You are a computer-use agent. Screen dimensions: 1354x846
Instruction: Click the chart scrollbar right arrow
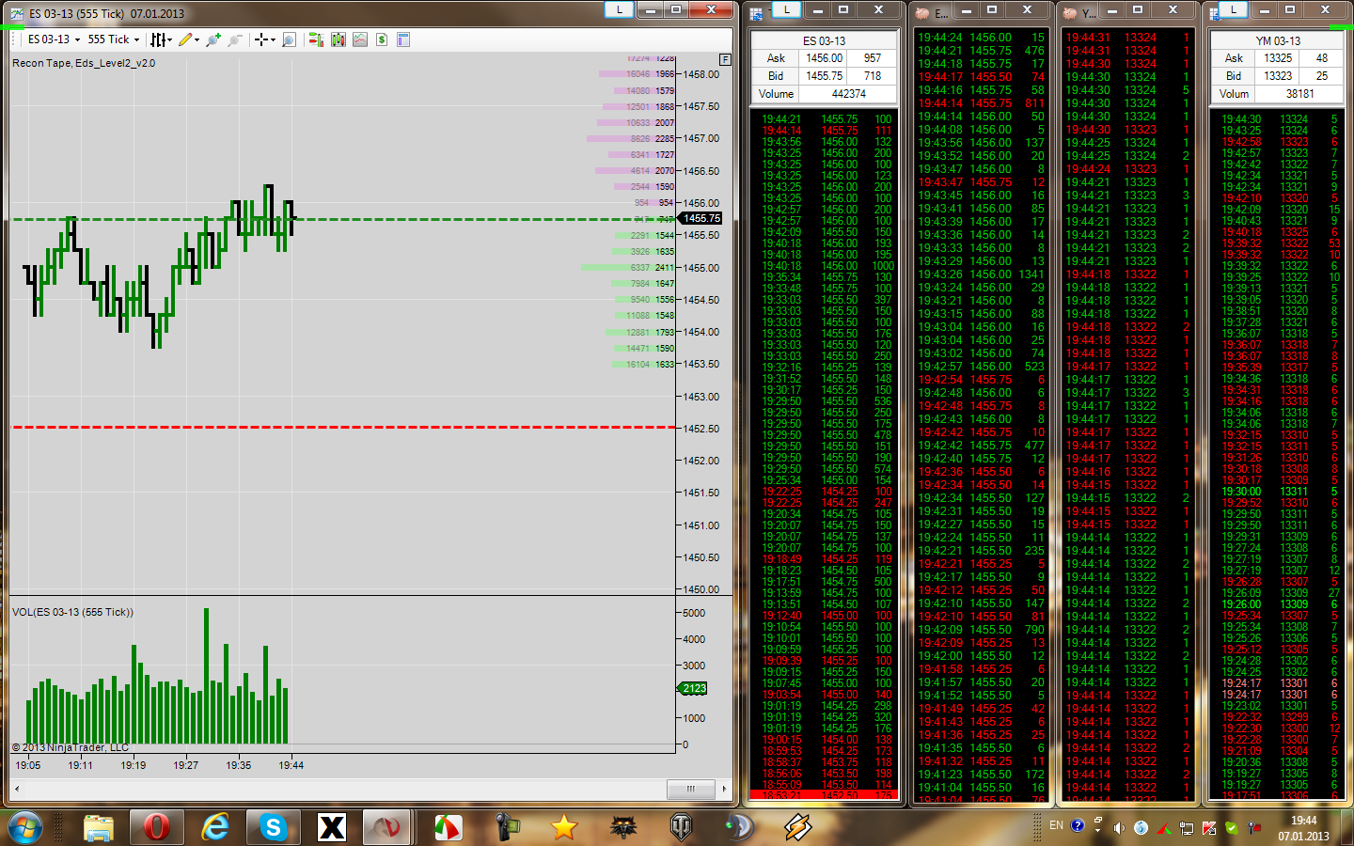pos(724,789)
